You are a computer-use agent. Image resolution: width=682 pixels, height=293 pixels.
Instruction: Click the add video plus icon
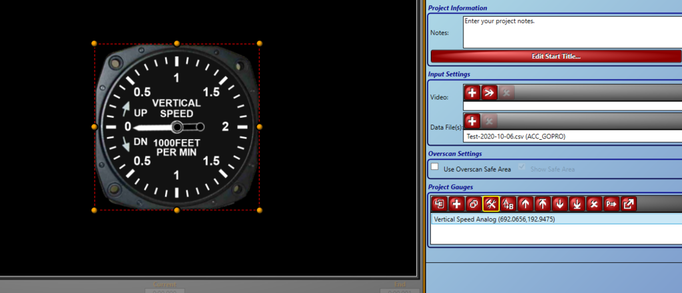[472, 93]
